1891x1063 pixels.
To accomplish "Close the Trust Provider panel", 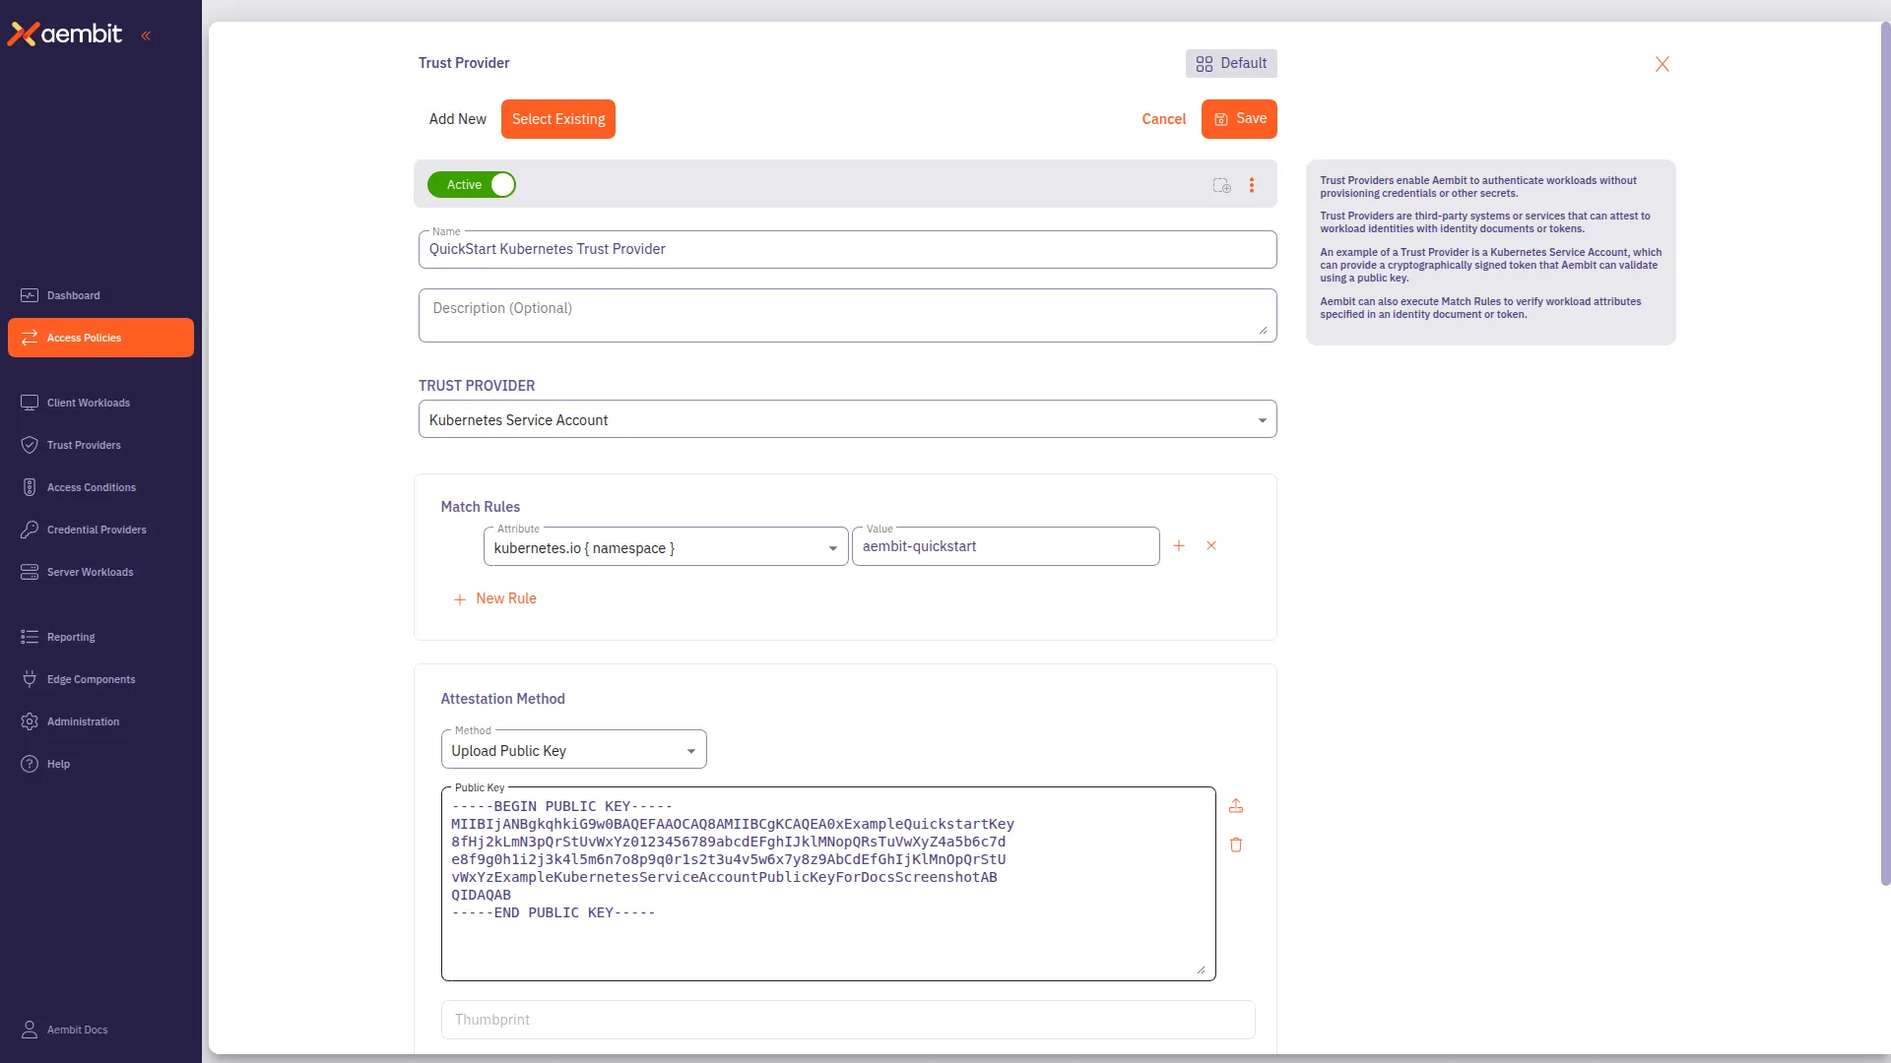I will (1663, 64).
